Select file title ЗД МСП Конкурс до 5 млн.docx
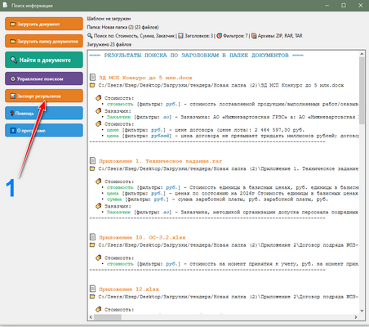Image resolution: width=369 pixels, height=327 pixels. point(145,78)
